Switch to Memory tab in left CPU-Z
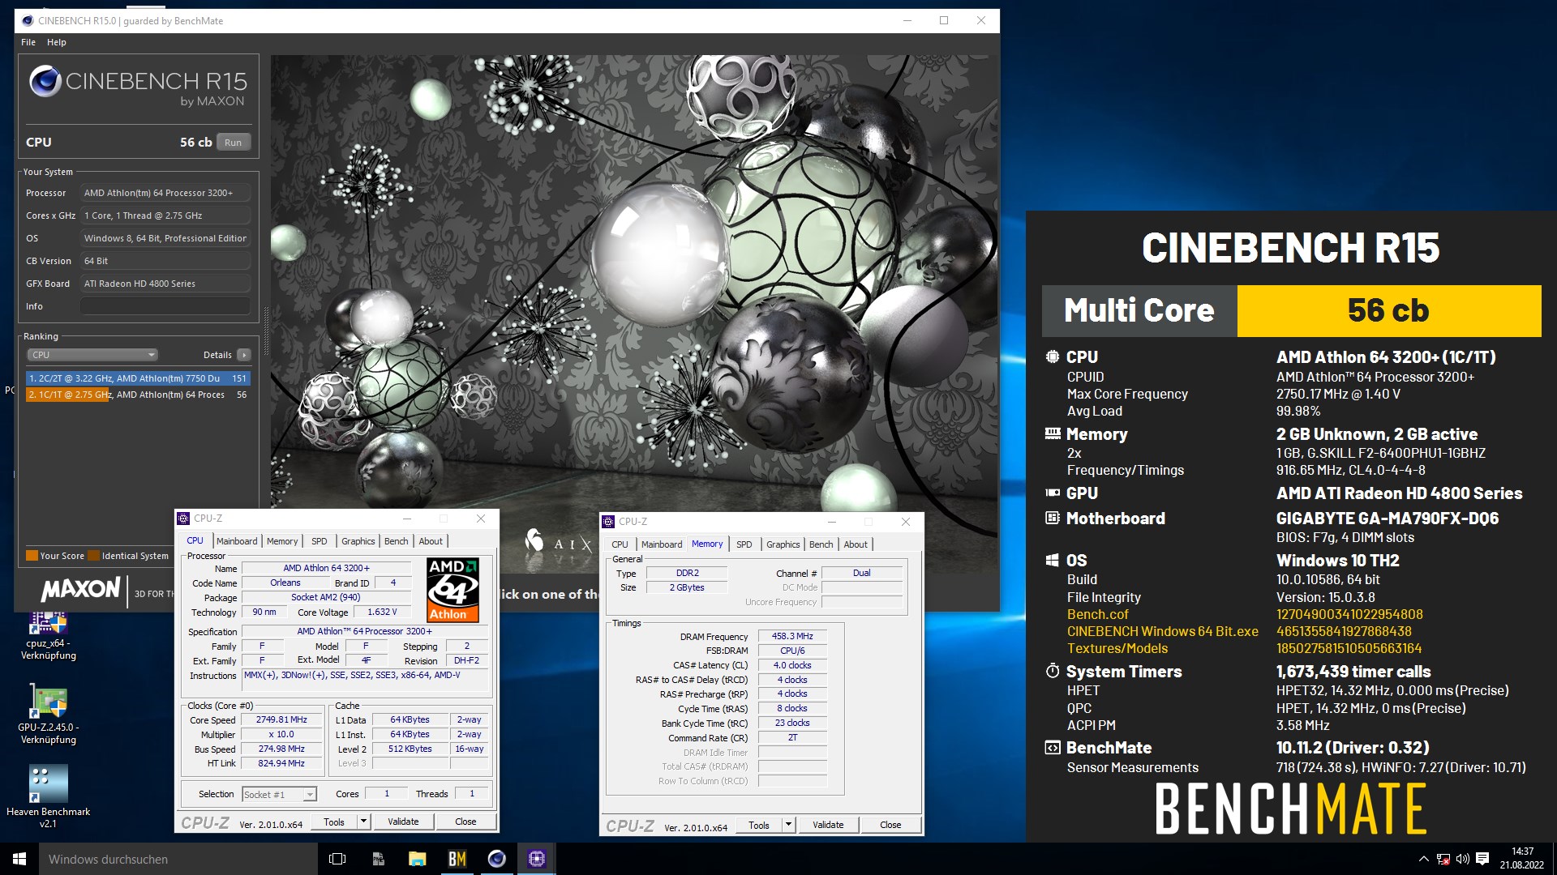This screenshot has height=875, width=1557. (282, 541)
